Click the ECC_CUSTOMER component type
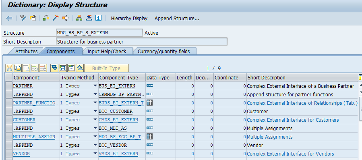Viewport: 362px width, 160px height. point(116,112)
